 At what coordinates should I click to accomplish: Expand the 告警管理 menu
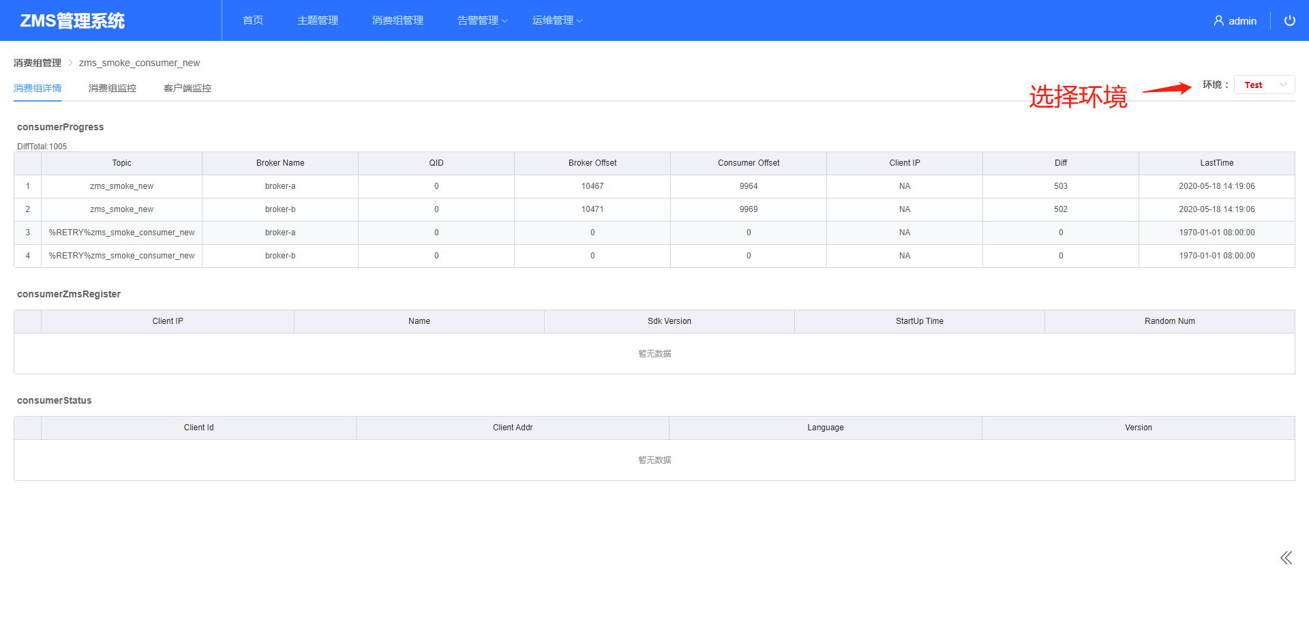click(x=482, y=20)
